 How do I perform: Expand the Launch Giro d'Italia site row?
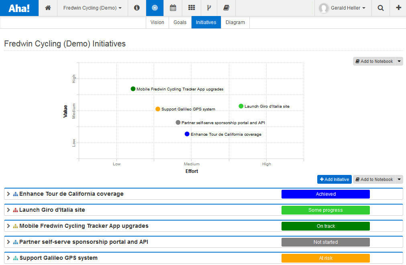[8, 210]
